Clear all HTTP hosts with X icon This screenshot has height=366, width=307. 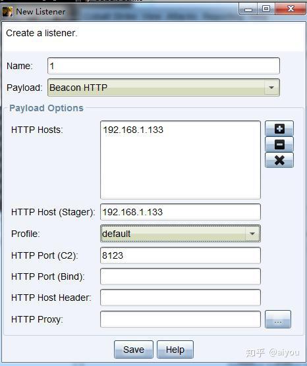(x=279, y=161)
